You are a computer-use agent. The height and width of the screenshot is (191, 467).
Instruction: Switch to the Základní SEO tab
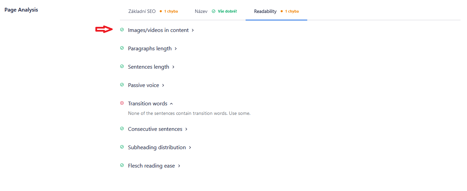pos(153,11)
